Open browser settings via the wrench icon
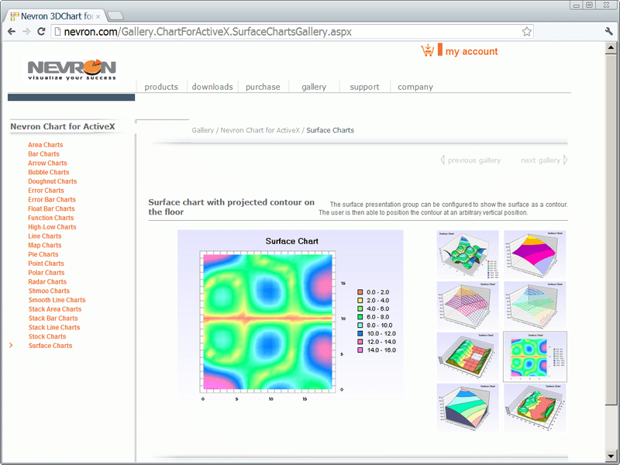Screen dimensions: 620x465 pos(608,31)
